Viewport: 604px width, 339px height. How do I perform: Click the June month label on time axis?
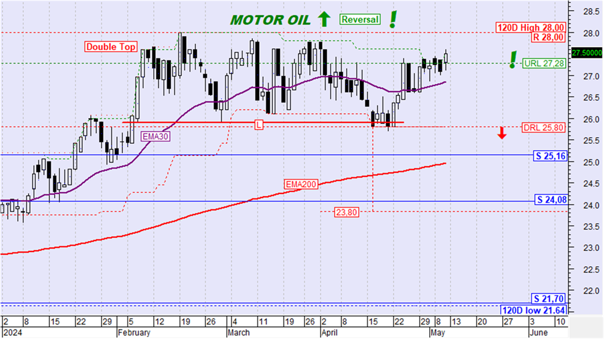(x=539, y=332)
